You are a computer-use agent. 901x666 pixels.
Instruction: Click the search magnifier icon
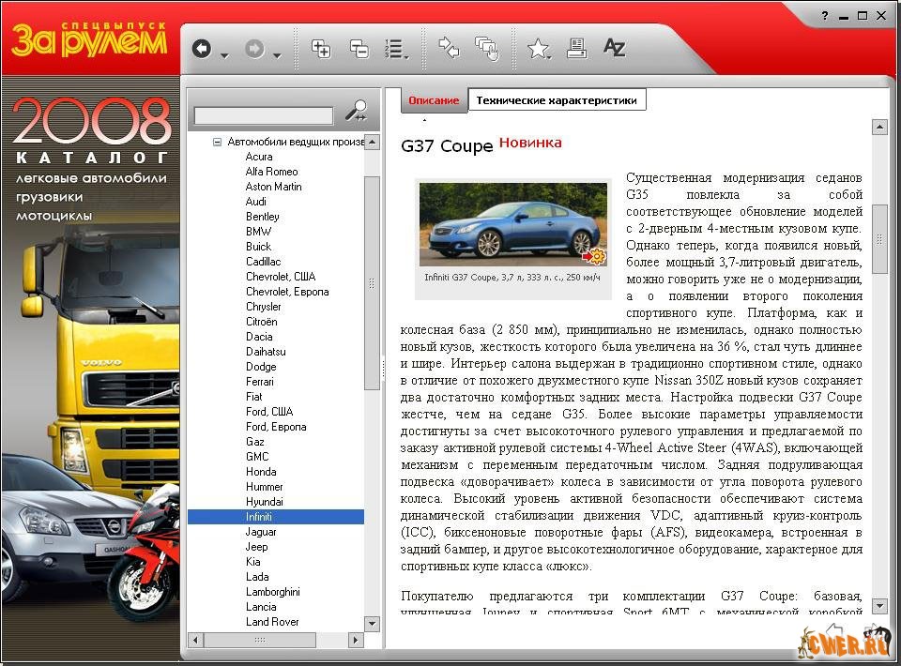[355, 112]
